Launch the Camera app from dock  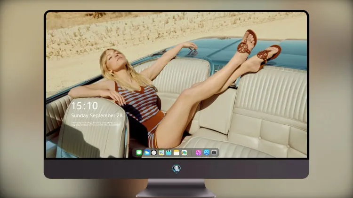tap(214, 152)
